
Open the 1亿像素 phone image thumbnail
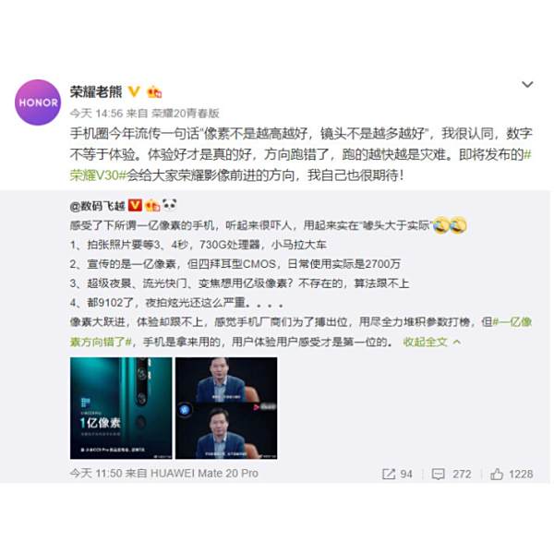point(121,408)
